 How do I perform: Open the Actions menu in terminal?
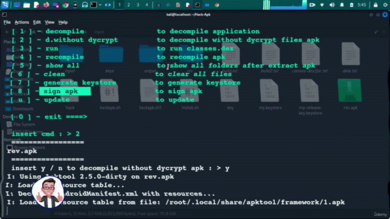(x=22, y=23)
